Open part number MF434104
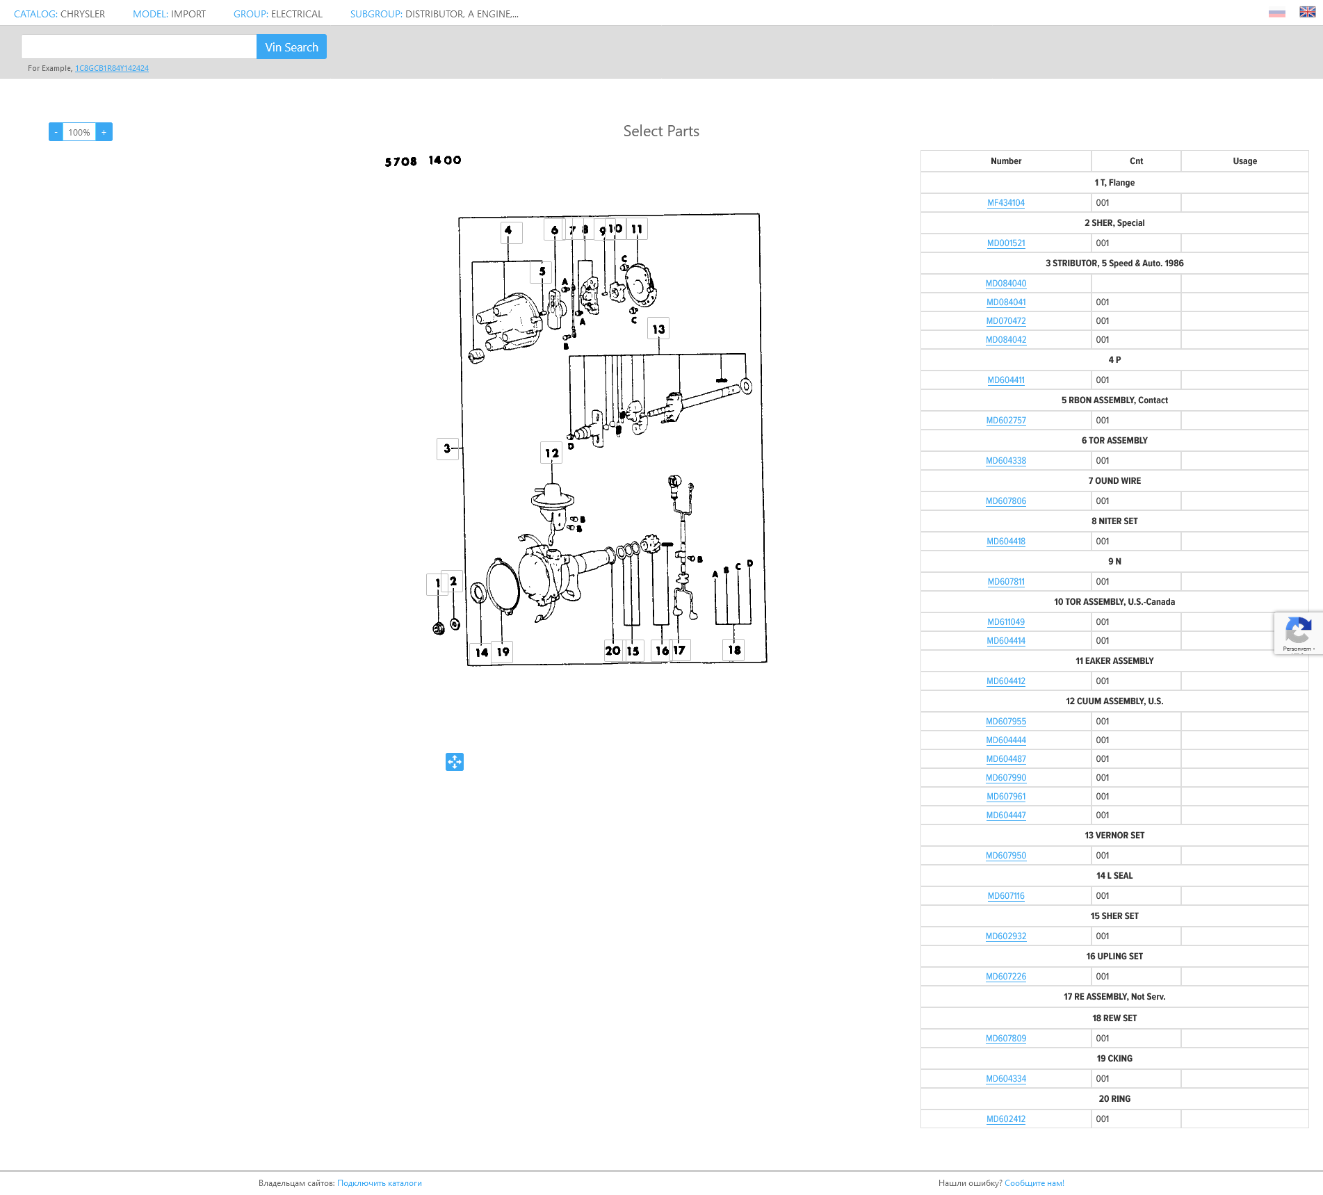The height and width of the screenshot is (1195, 1323). pyautogui.click(x=1006, y=203)
